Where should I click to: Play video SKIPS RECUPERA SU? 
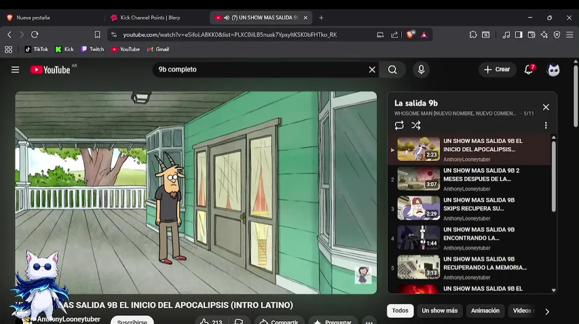pyautogui.click(x=469, y=209)
